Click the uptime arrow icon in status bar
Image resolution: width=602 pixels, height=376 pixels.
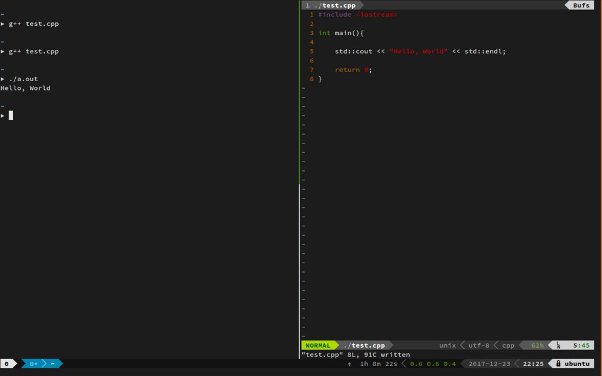[349, 364]
